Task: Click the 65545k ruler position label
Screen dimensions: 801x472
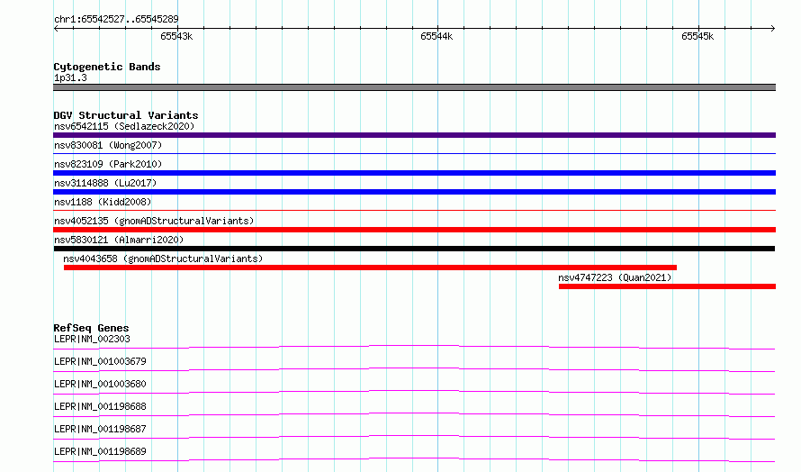Action: click(x=697, y=36)
